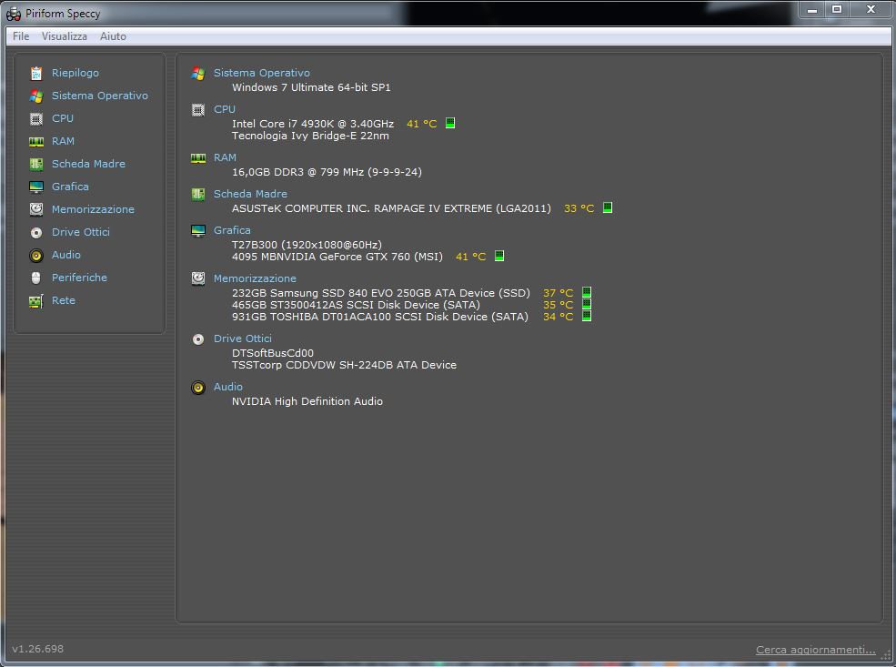Image resolution: width=896 pixels, height=667 pixels.
Task: Open the RAM heading link in summary
Action: pos(225,157)
